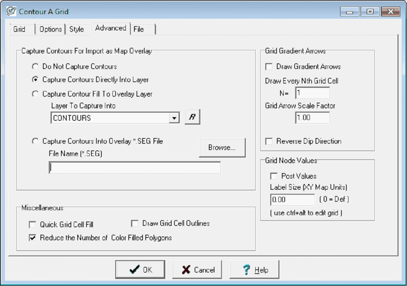Click the Grid Arrow Scale Factor field

312,118
